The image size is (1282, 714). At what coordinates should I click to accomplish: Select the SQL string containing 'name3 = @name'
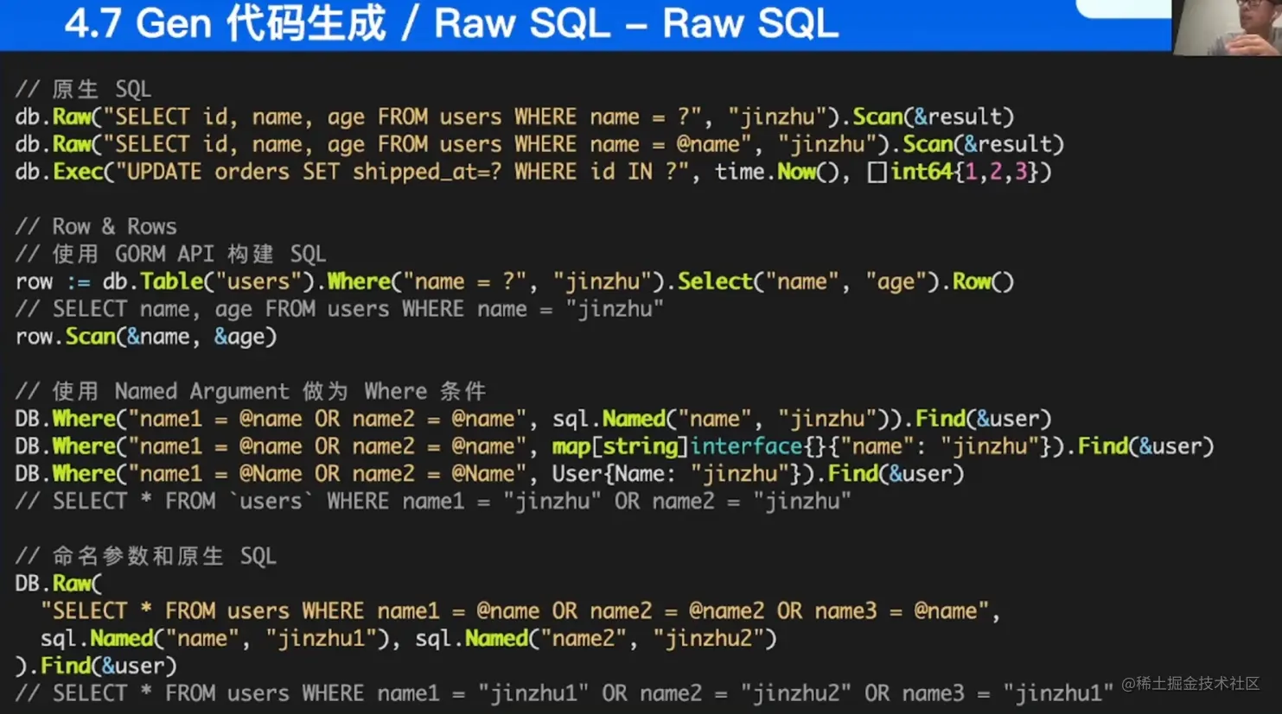click(514, 611)
